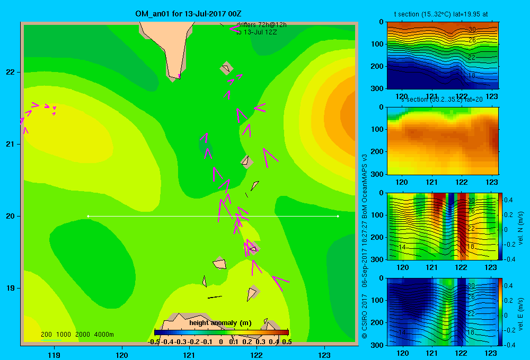Click the vel. N color scale bar
530x360 pixels.
click(x=500, y=226)
